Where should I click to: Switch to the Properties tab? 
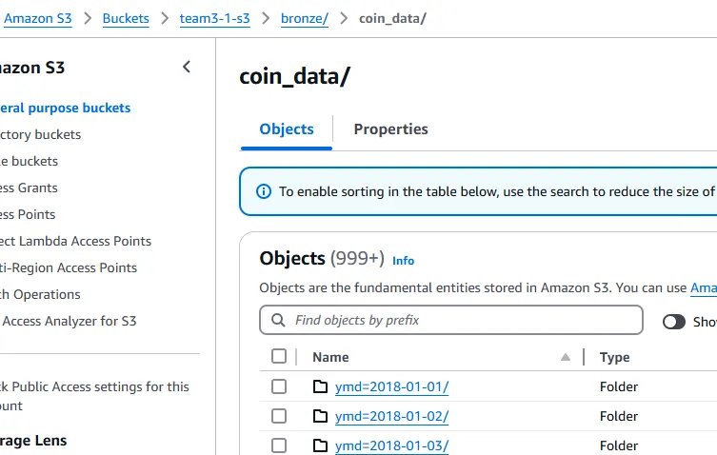[390, 129]
